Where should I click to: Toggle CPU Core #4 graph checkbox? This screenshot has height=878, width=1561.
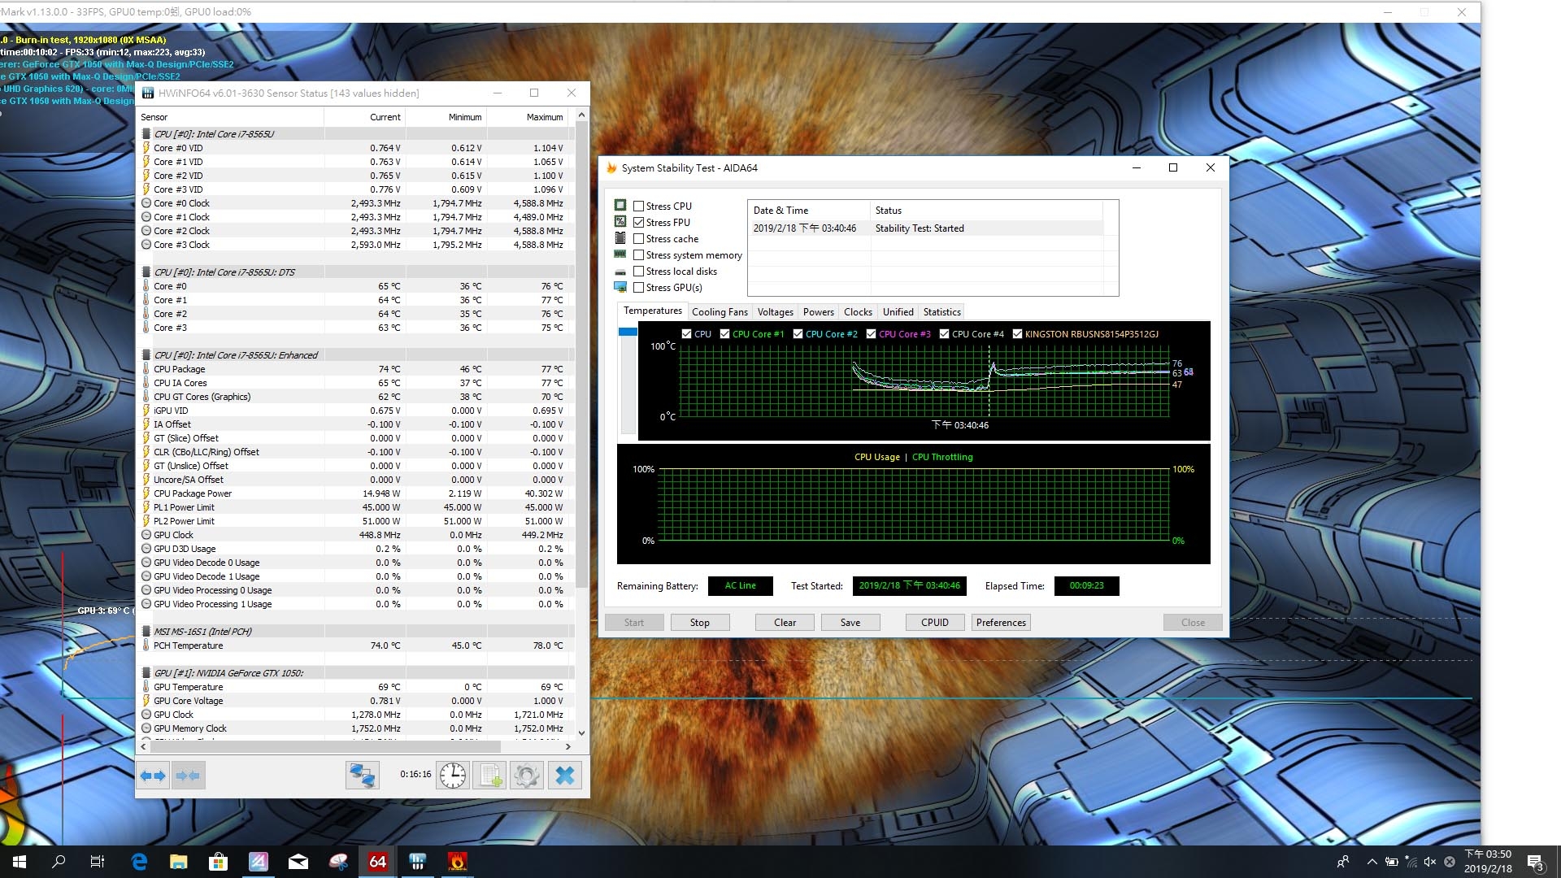(x=944, y=334)
